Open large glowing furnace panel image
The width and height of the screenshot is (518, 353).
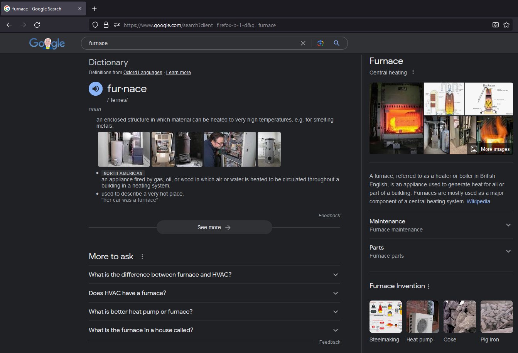[396, 118]
